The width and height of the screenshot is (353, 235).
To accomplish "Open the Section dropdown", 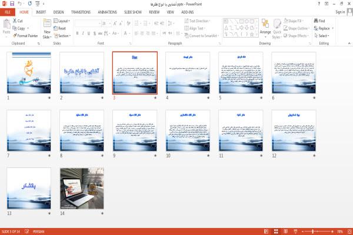I will [x=62, y=36].
